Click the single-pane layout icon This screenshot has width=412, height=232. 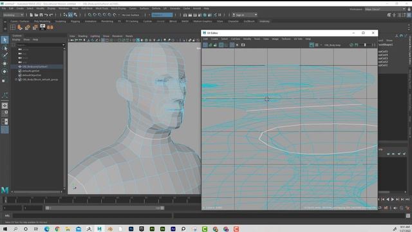[5, 106]
